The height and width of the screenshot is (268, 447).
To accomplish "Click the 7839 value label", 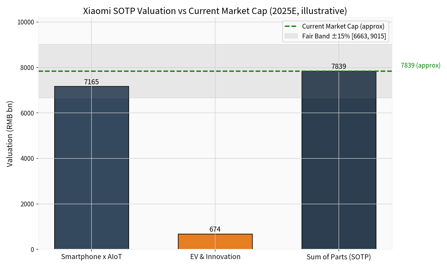I will click(339, 67).
